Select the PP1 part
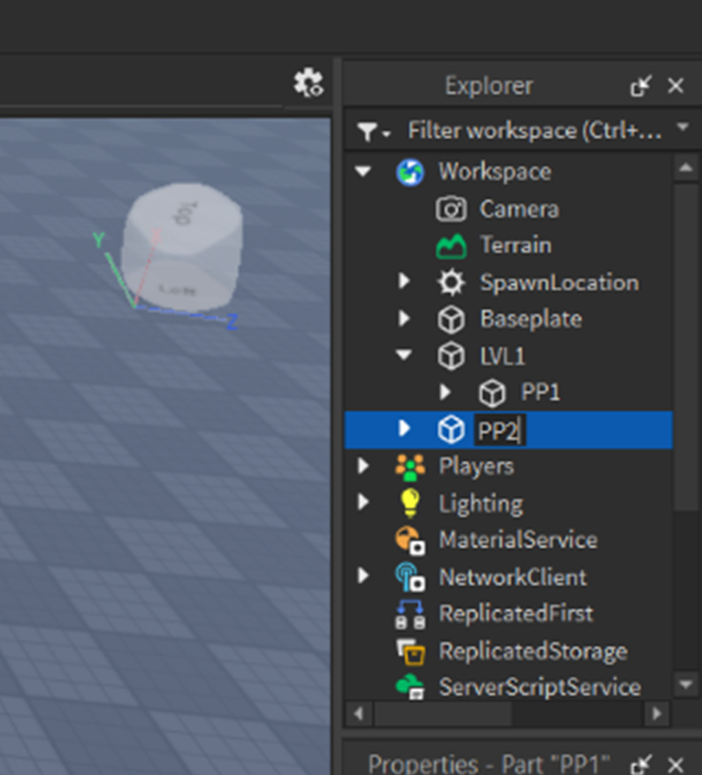 [540, 393]
